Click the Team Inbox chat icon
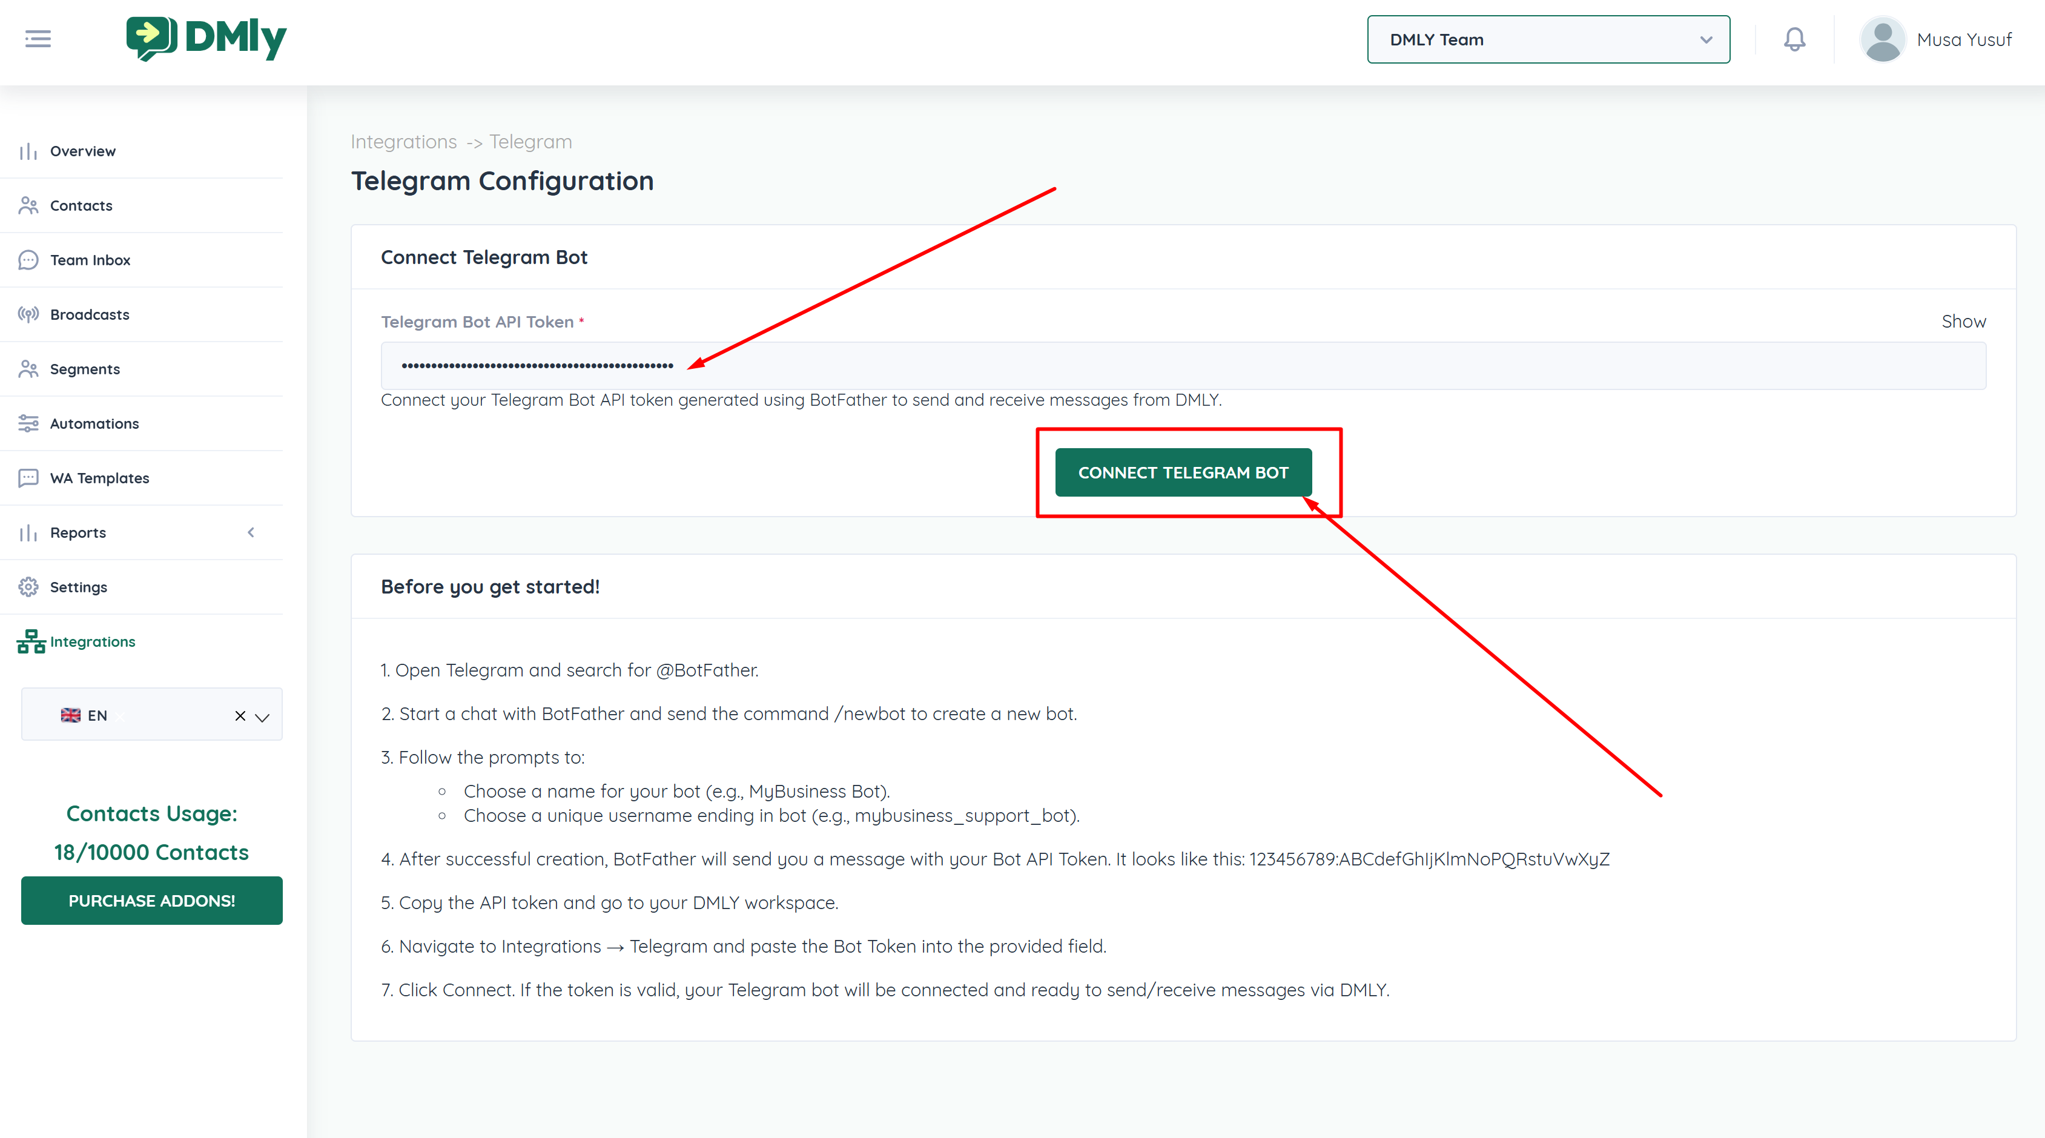 point(28,260)
